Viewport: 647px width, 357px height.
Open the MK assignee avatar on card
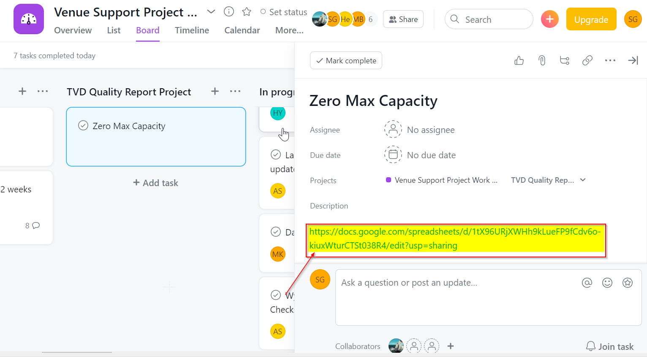pyautogui.click(x=278, y=254)
